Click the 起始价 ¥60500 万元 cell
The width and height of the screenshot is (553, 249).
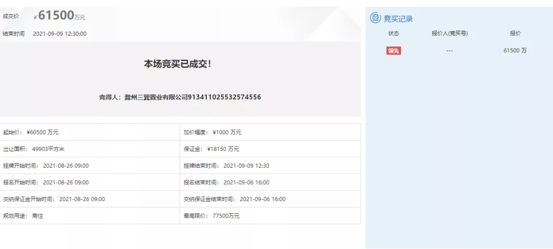click(31, 132)
